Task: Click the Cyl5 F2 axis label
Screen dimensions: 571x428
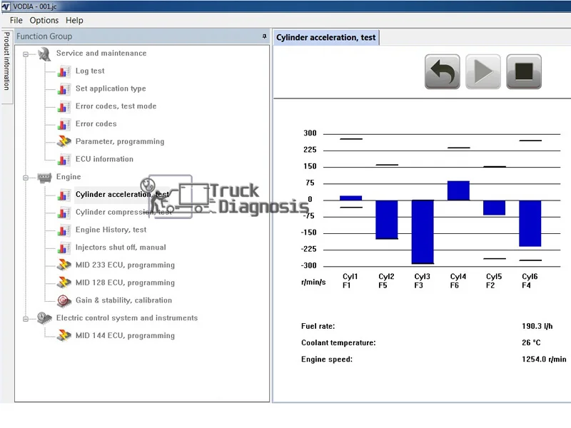Action: (x=494, y=281)
